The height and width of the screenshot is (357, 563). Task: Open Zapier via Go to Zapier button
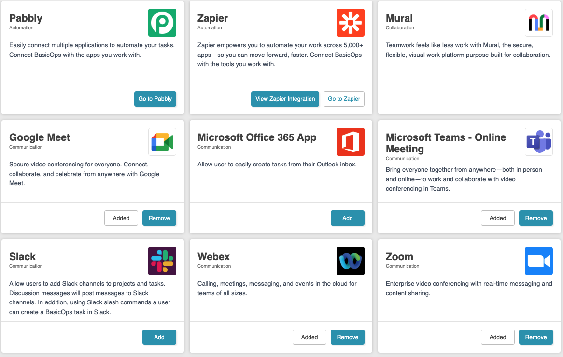click(x=344, y=98)
